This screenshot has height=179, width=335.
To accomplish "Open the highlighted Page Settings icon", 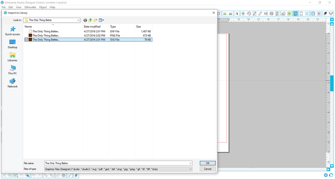I will pyautogui.click(x=295, y=14).
